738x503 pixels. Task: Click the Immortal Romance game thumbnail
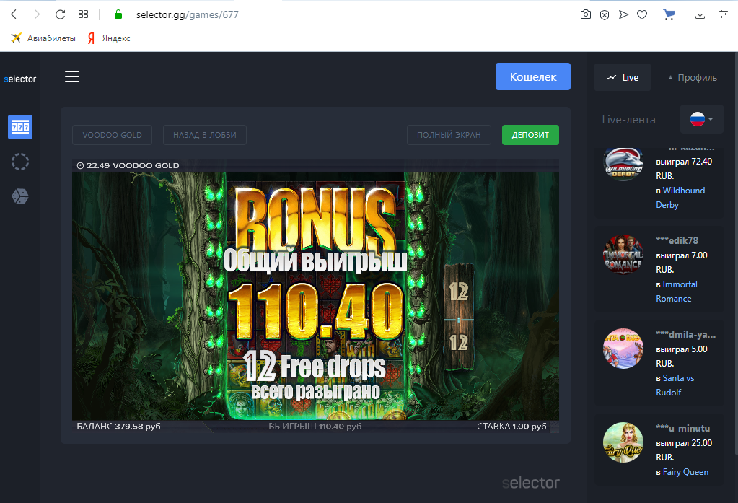623,254
